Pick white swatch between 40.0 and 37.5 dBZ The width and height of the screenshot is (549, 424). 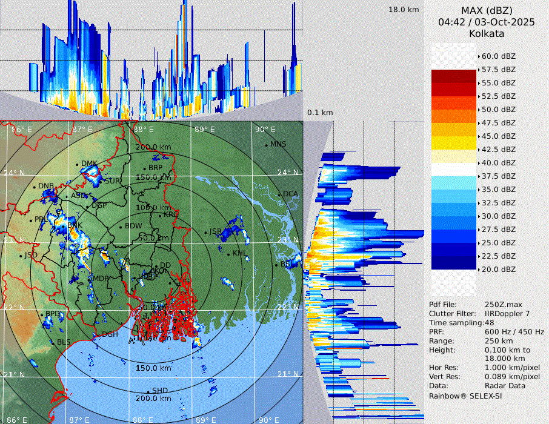pos(454,169)
